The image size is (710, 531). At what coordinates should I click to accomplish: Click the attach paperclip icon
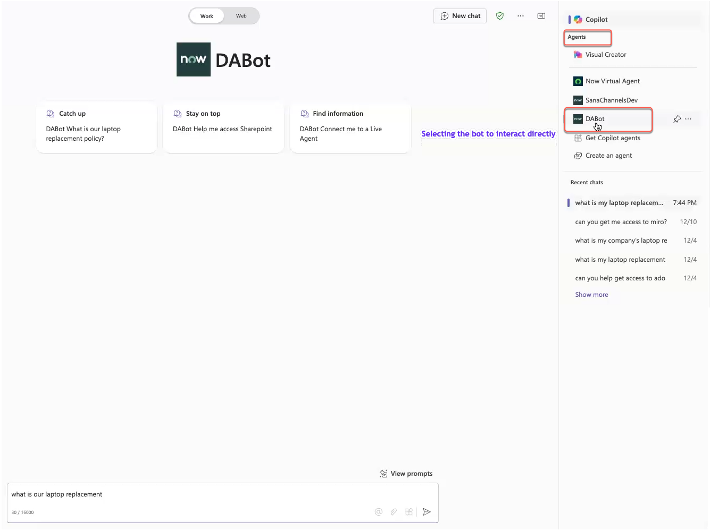[x=394, y=512]
